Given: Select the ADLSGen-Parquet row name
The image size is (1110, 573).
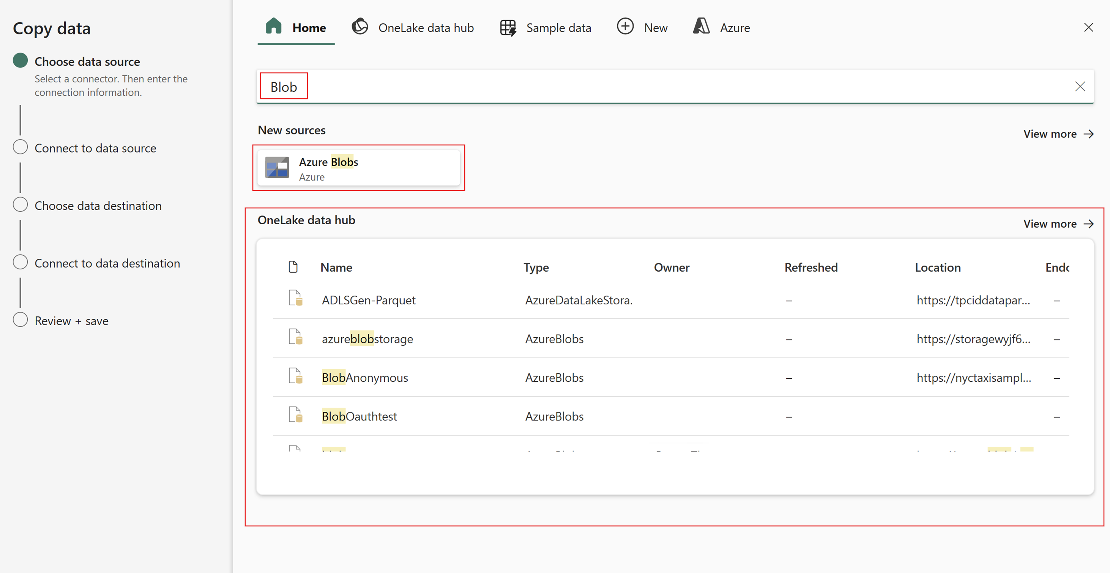Looking at the screenshot, I should coord(369,300).
